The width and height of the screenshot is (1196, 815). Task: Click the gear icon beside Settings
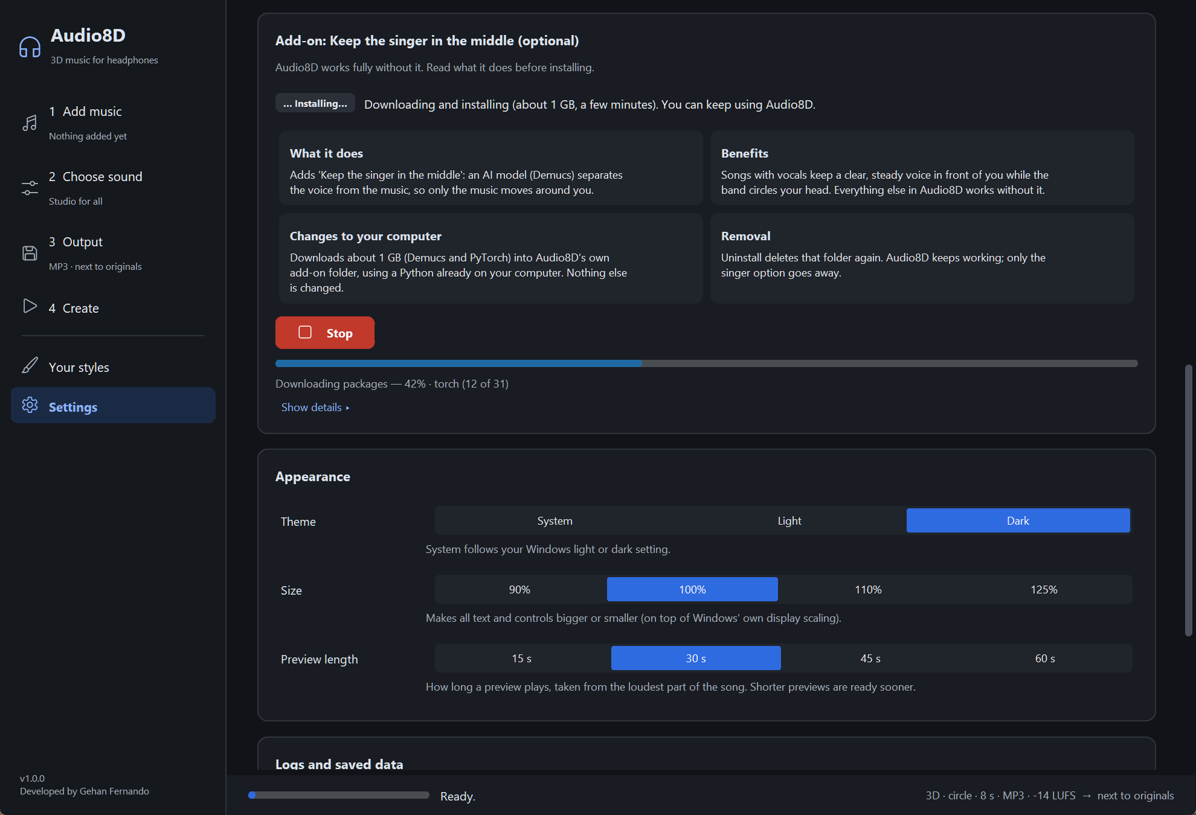pos(30,405)
